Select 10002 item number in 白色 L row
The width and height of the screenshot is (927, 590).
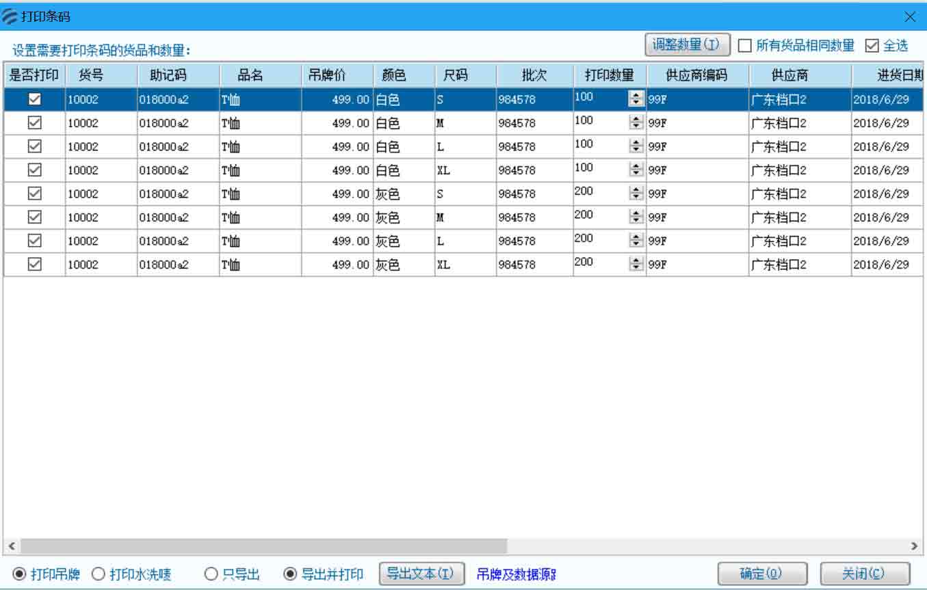click(x=101, y=146)
